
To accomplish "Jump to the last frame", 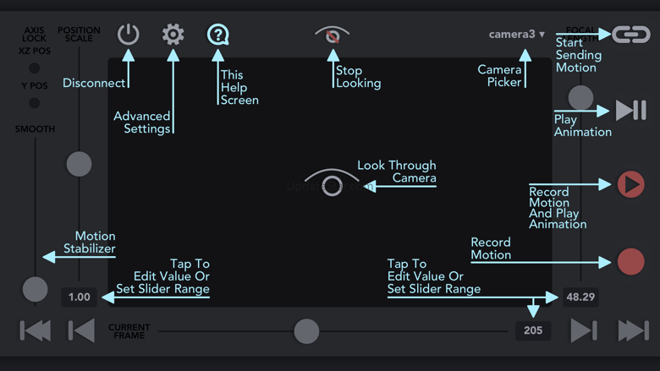I will pos(632,330).
